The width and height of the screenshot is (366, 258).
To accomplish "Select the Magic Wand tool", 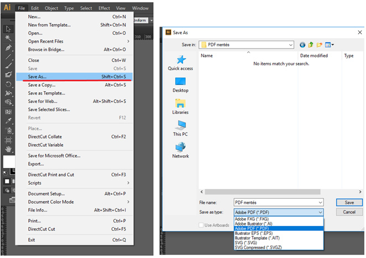I will 8,38.
